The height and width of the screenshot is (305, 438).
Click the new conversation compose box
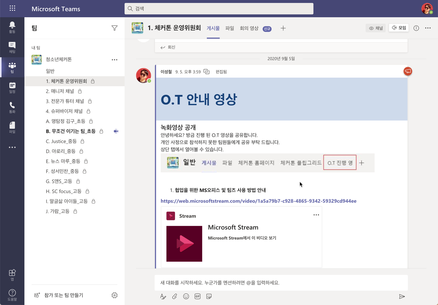click(281, 283)
